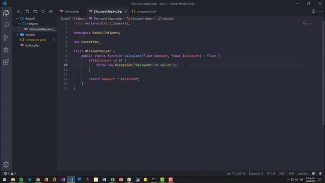Click the 'namespace Kodoti\Helpers;' line
325x183 pixels.
coord(97,33)
